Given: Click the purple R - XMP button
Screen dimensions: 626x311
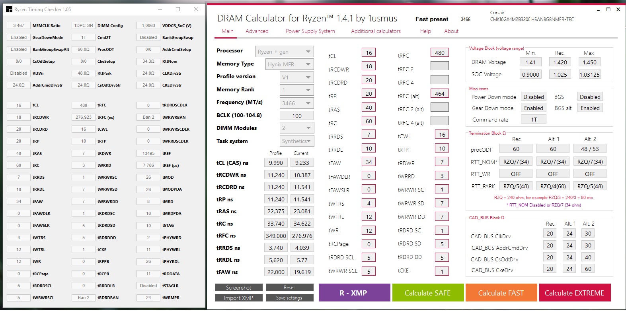Looking at the screenshot, I should [354, 293].
